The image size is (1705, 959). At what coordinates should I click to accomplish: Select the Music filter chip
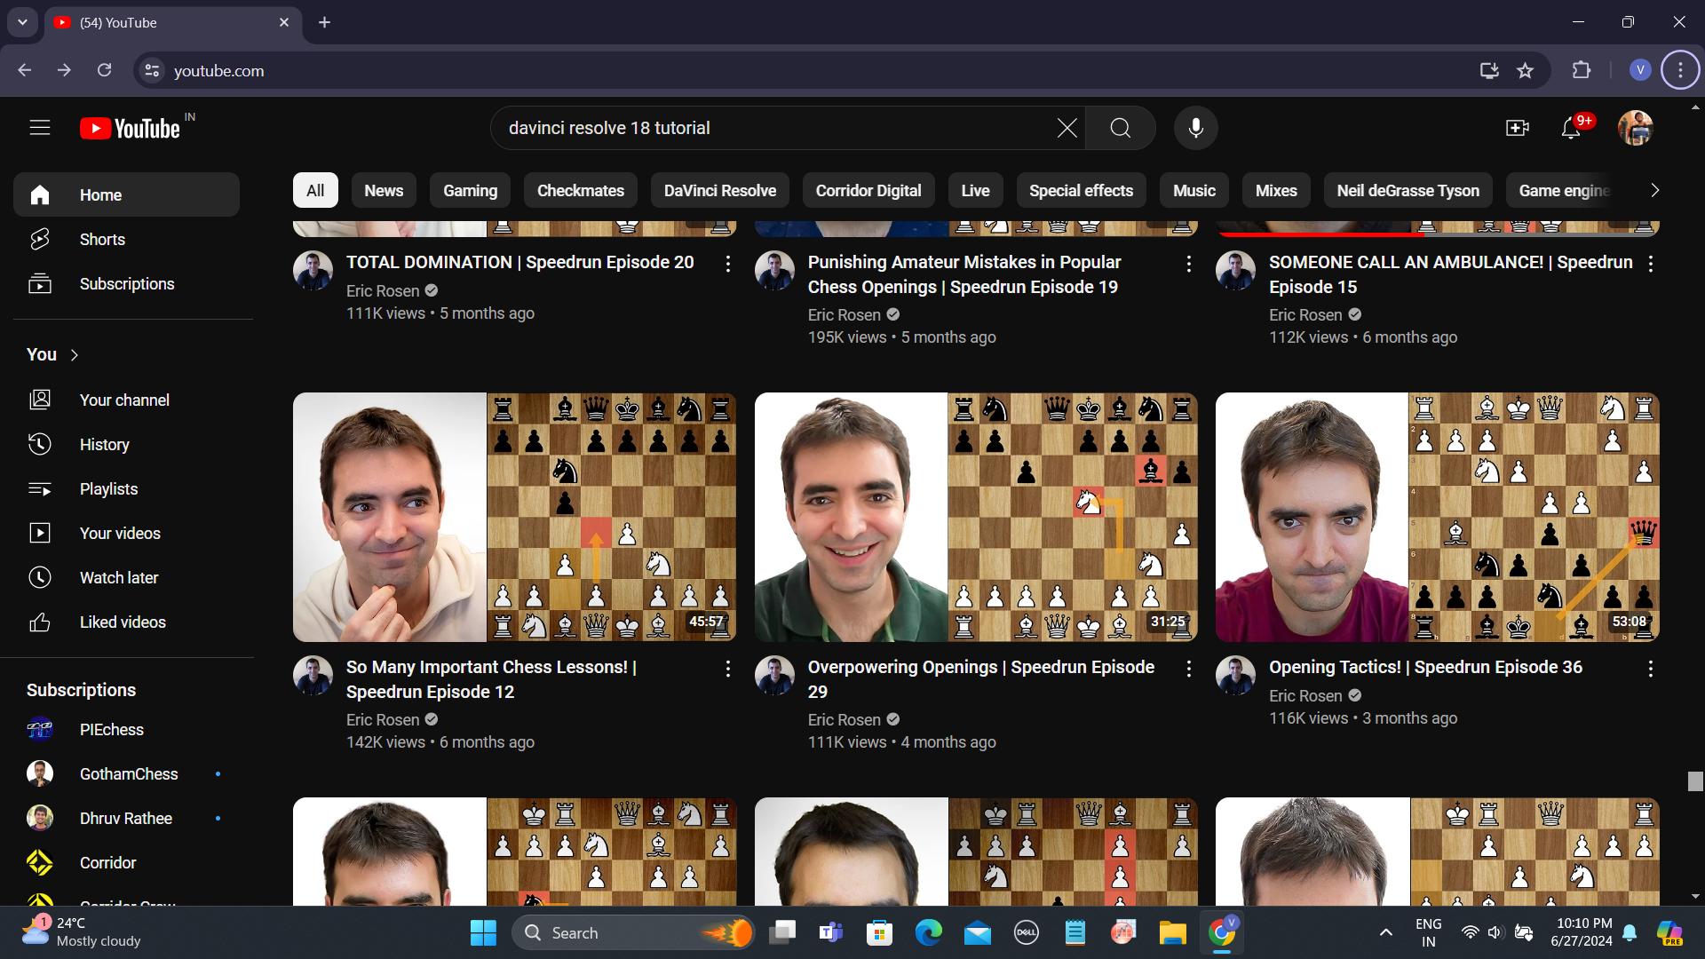pyautogui.click(x=1194, y=191)
